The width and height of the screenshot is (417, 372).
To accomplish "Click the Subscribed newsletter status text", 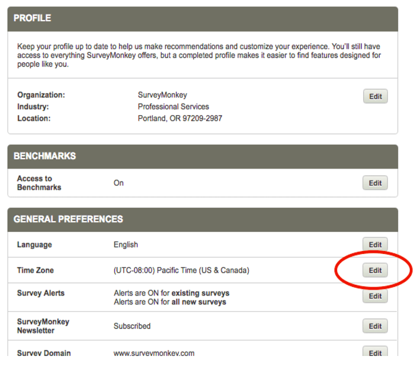I will (132, 326).
